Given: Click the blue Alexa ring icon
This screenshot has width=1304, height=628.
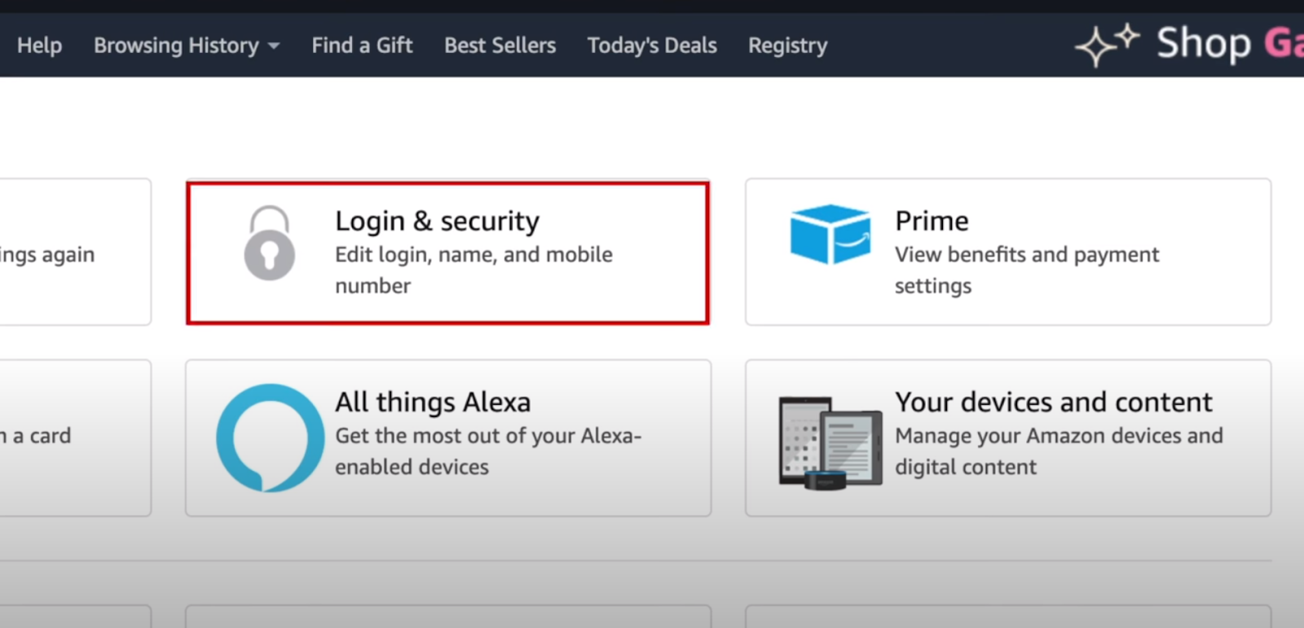Looking at the screenshot, I should pos(270,437).
